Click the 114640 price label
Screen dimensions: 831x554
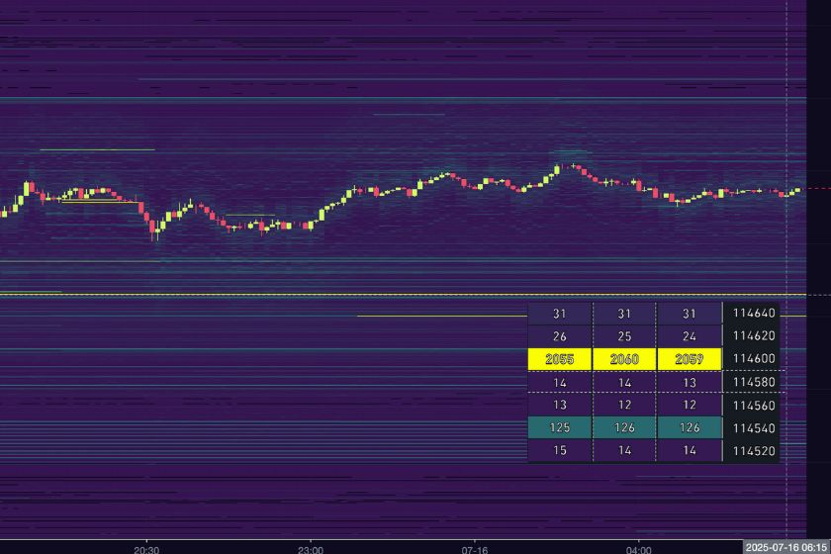[754, 313]
